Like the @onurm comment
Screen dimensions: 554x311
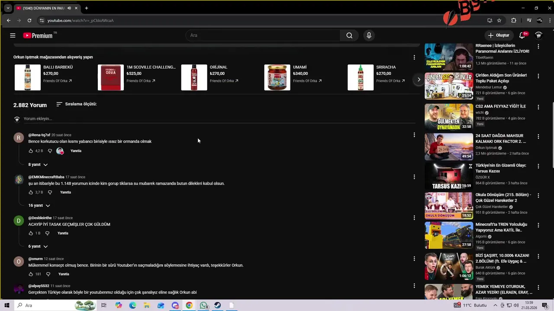click(31, 274)
